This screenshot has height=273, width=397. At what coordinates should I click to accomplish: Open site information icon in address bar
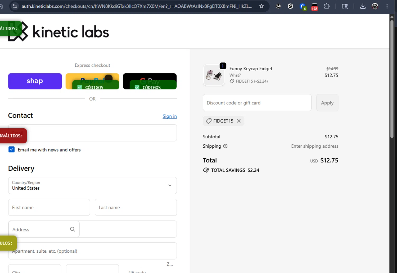pos(15,6)
